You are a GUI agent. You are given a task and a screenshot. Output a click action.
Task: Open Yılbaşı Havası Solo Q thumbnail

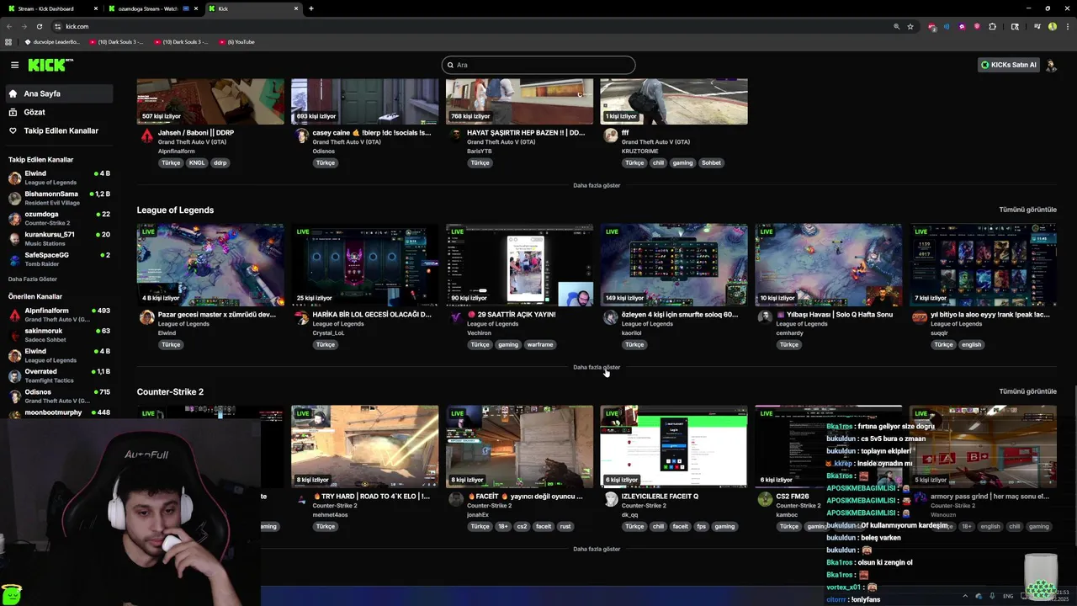pos(829,264)
